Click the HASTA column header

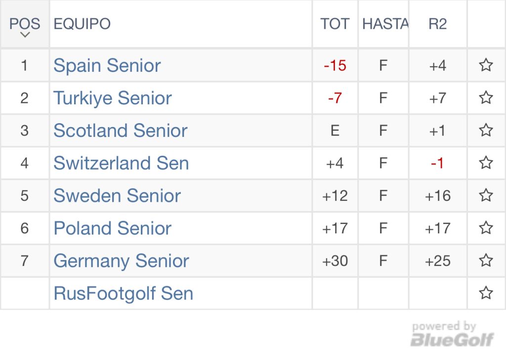[385, 24]
